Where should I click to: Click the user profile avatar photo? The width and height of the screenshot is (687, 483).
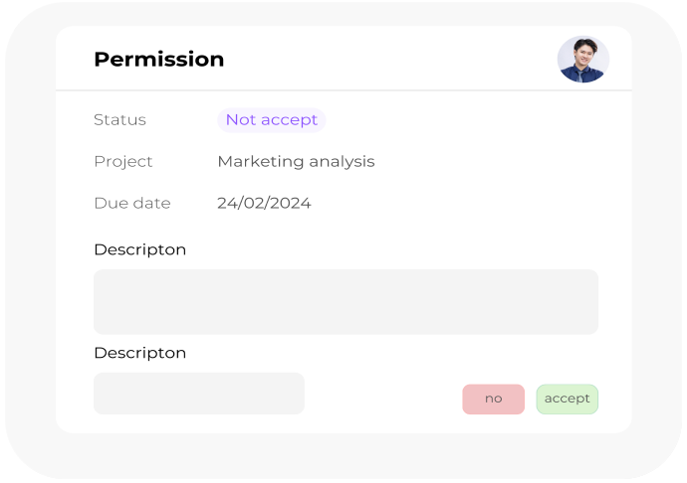(582, 60)
